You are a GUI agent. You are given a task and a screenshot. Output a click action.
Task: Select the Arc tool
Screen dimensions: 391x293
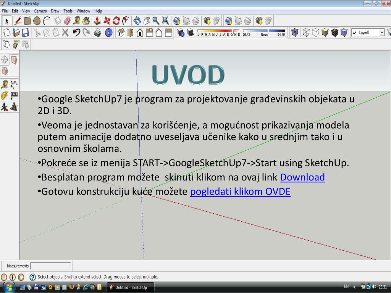(47, 21)
